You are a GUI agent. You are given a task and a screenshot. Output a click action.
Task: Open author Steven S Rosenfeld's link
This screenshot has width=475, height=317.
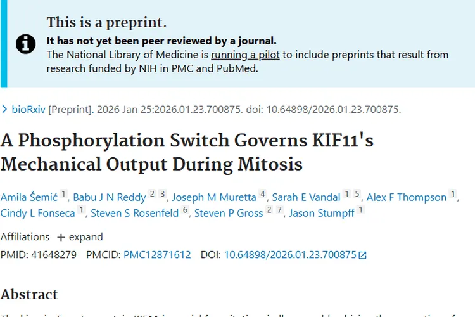tap(135, 213)
